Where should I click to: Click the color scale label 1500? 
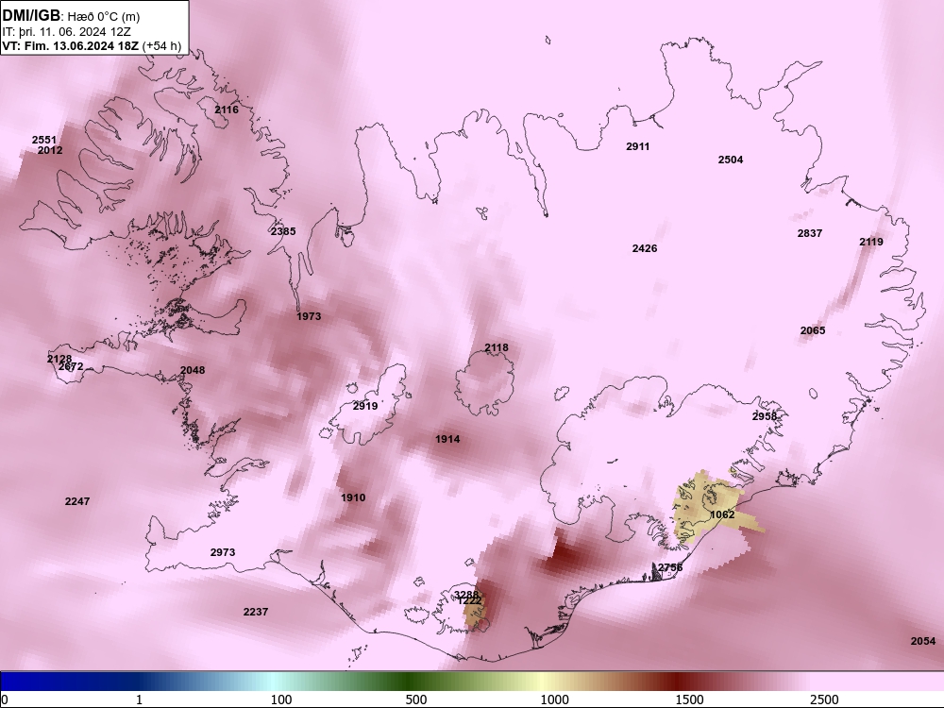(689, 700)
